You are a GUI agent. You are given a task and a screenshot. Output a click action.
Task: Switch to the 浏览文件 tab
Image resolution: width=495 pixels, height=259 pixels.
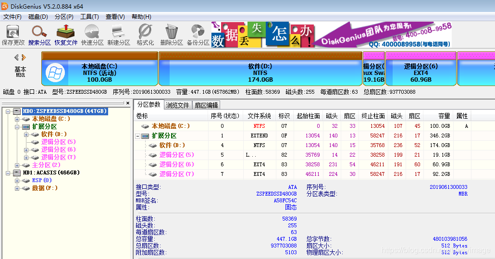tap(178, 105)
